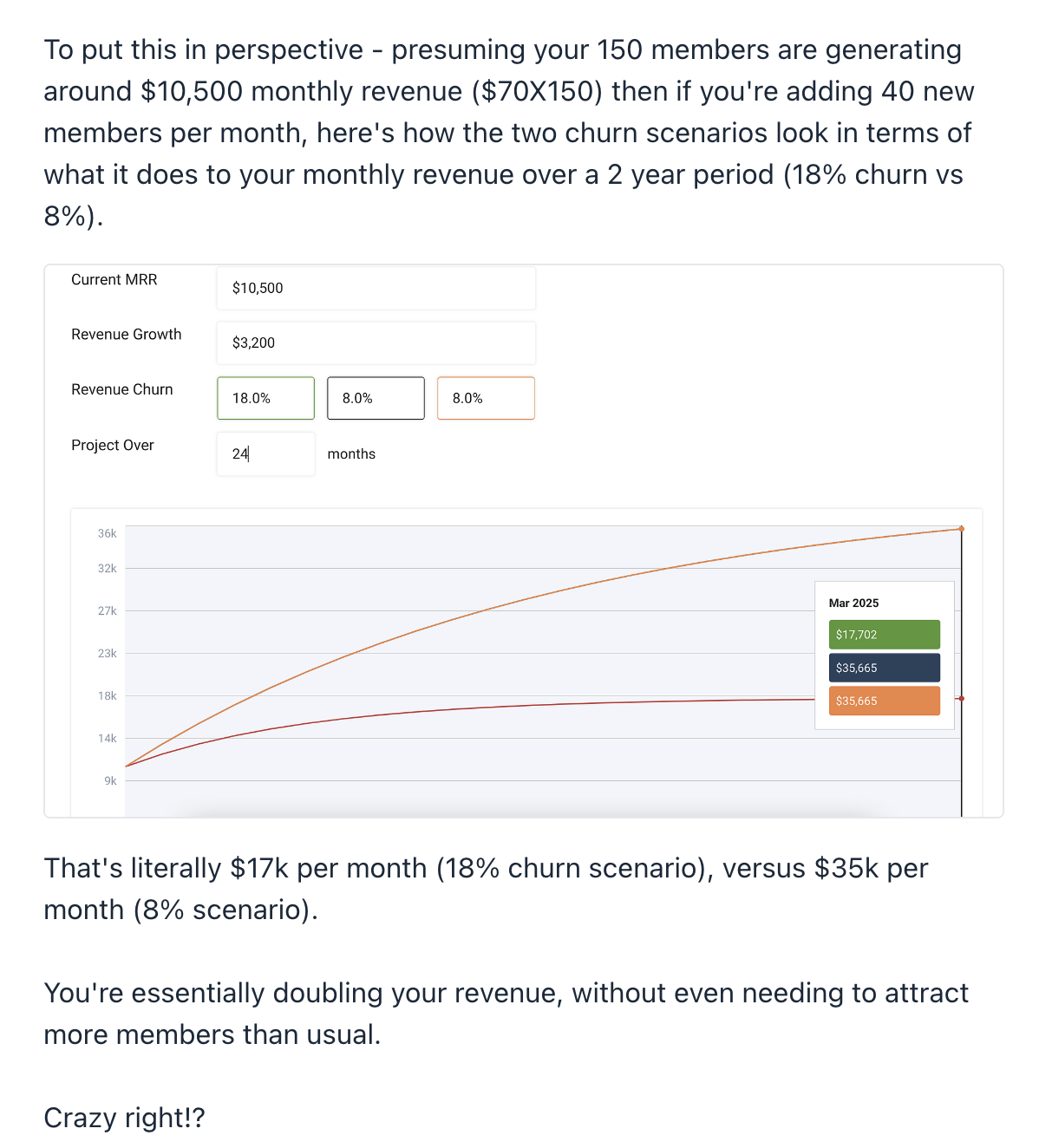Screen dimensions: 1039x1148
Task: Click the Mar 2025 tooltip label
Action: pos(853,603)
